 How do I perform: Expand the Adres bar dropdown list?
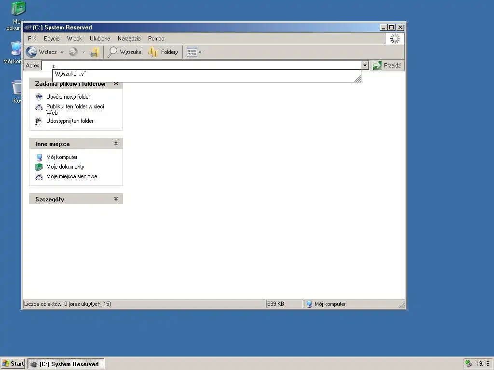click(x=365, y=66)
